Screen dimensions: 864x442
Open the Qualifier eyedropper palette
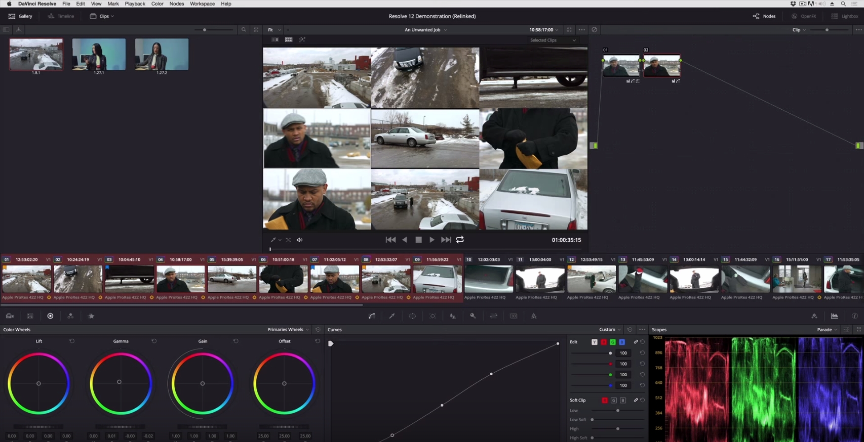[392, 316]
